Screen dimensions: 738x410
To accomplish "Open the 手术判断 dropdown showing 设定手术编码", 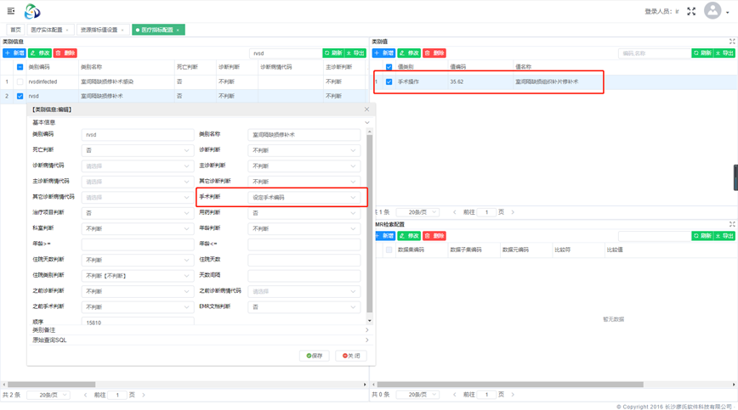I will (304, 197).
